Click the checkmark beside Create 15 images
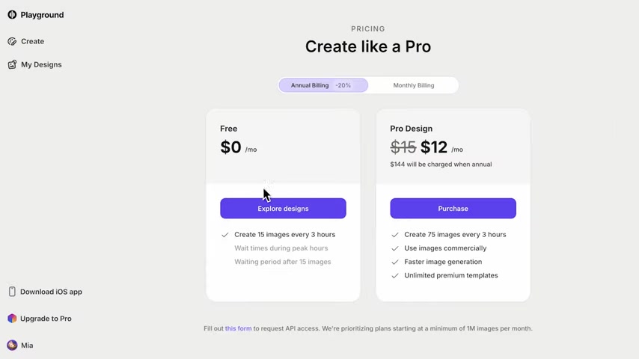The image size is (639, 359). [x=225, y=235]
